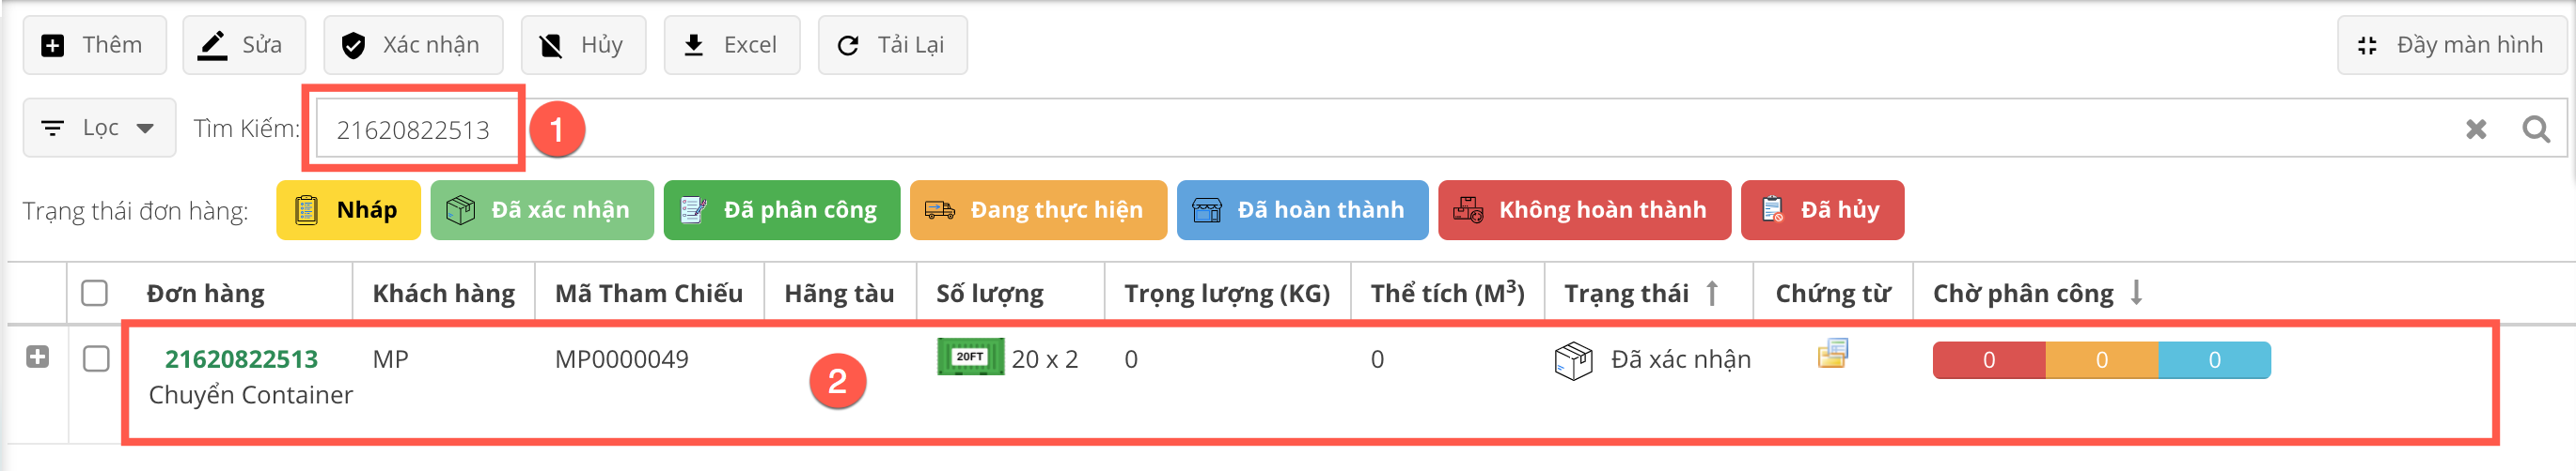Screen dimensions: 2576x471
Task: Click the search magnifier icon
Action: click(x=2535, y=129)
